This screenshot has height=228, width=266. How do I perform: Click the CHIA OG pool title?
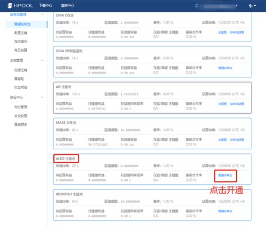pos(65,15)
